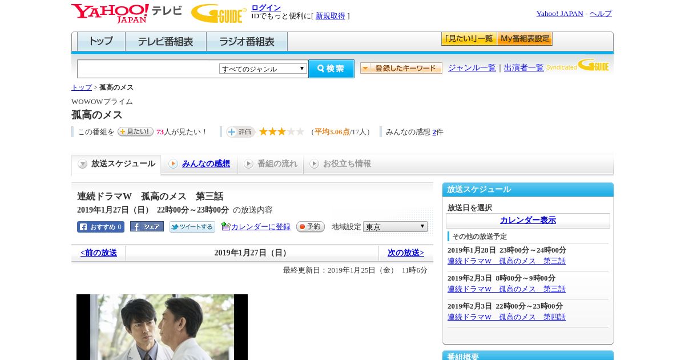The height and width of the screenshot is (360, 685).
Task: Click the drama scene photo thumbnail
Action: coord(162,327)
